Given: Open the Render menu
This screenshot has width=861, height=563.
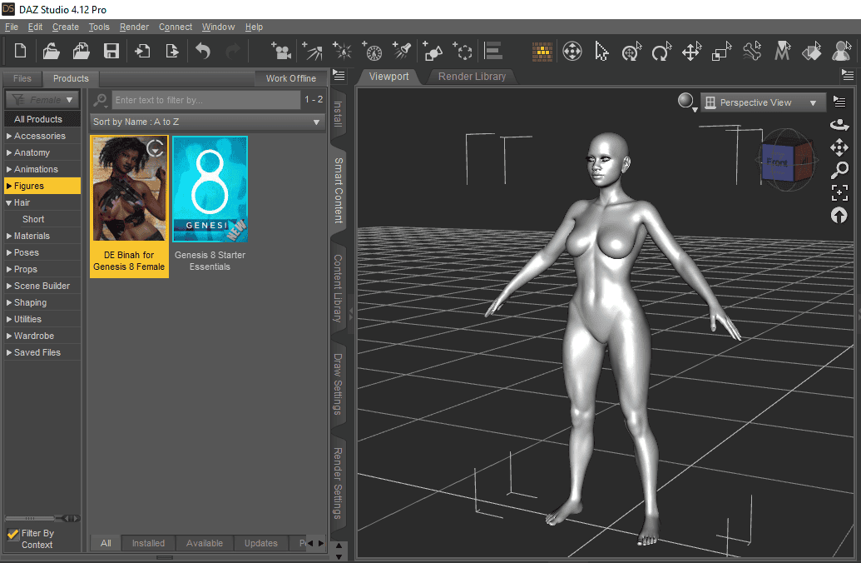Looking at the screenshot, I should coord(134,27).
